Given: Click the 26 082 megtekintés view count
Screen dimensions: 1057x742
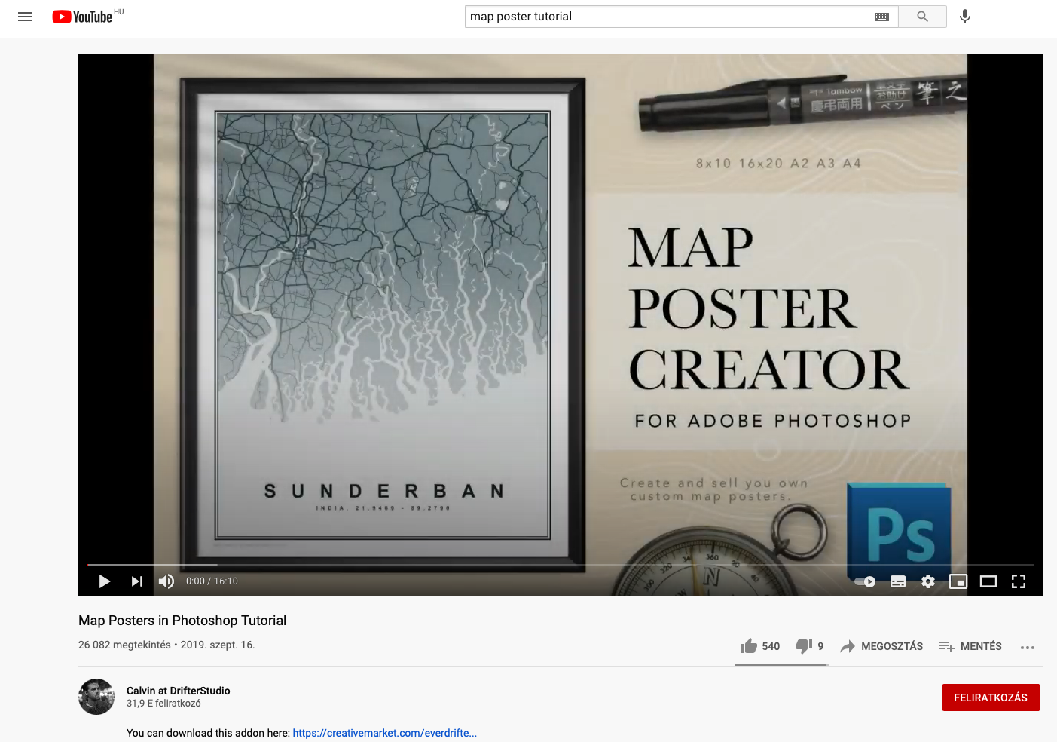Looking at the screenshot, I should point(124,645).
